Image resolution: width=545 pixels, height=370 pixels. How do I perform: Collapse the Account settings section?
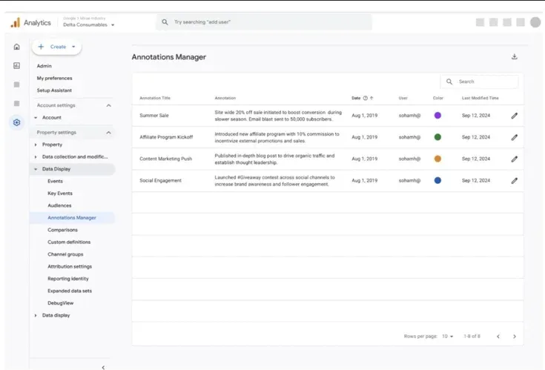[x=109, y=105]
